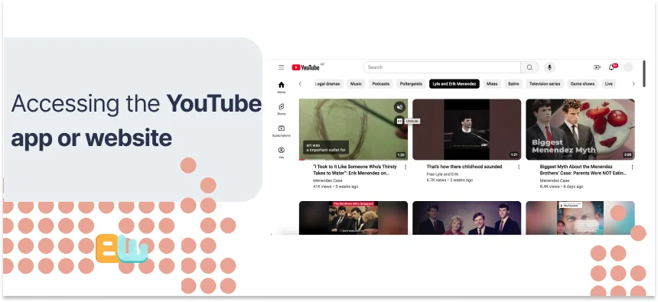658x302 pixels.
Task: Open "That's how there childhood sounded" title
Action: 464,167
